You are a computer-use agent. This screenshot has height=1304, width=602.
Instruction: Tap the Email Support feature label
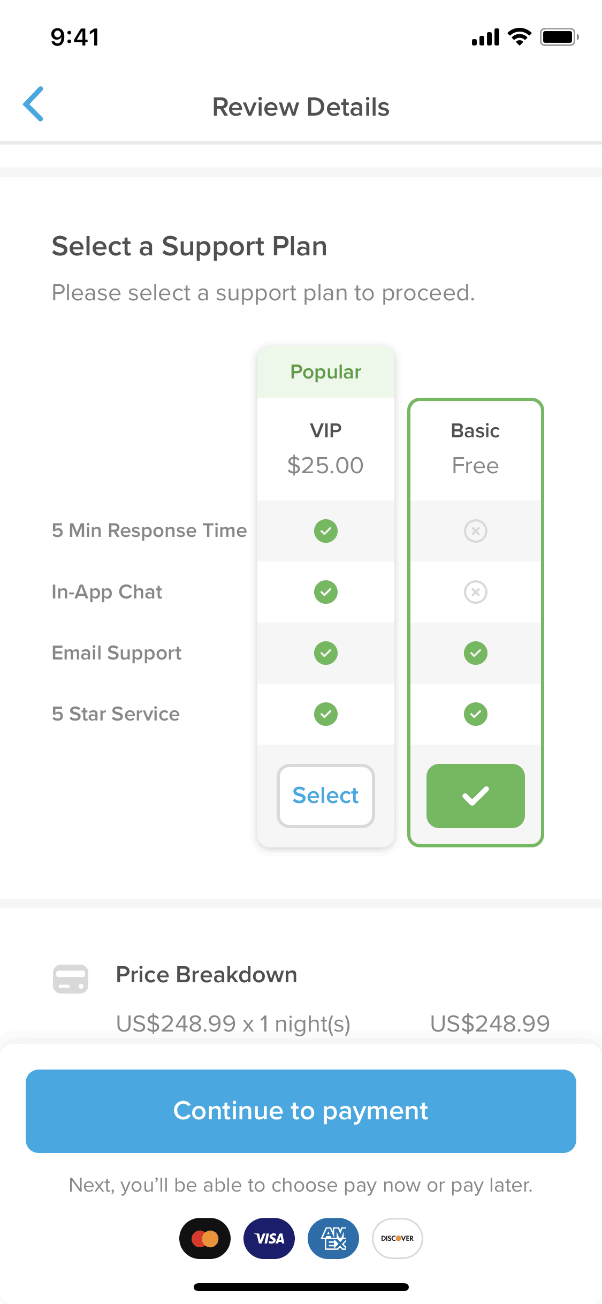(117, 653)
